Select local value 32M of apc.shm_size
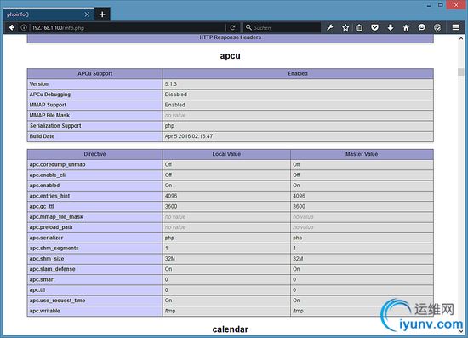Image resolution: width=468 pixels, height=338 pixels. tap(170, 259)
